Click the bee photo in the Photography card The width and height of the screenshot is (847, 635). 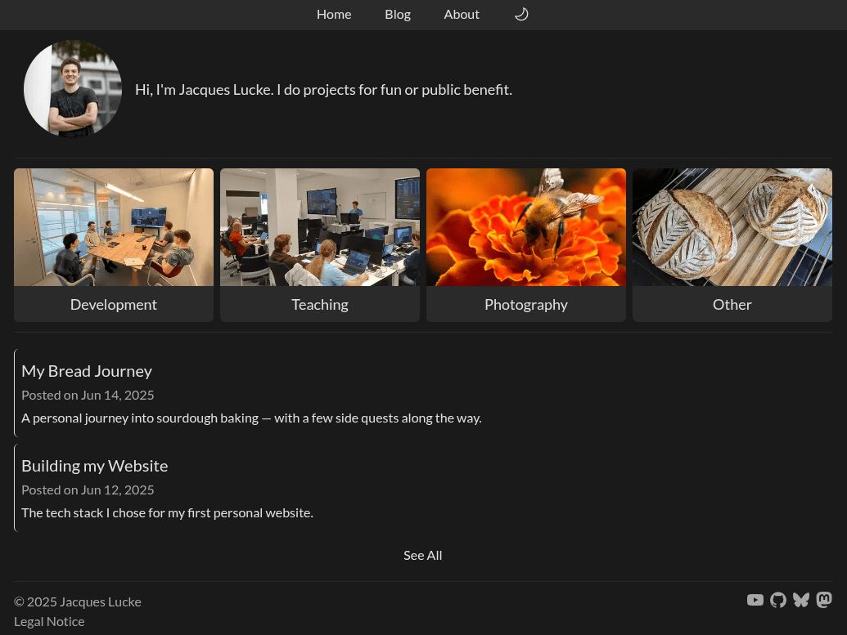[526, 226]
